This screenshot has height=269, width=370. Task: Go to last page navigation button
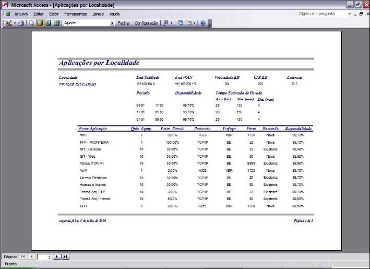65,256
